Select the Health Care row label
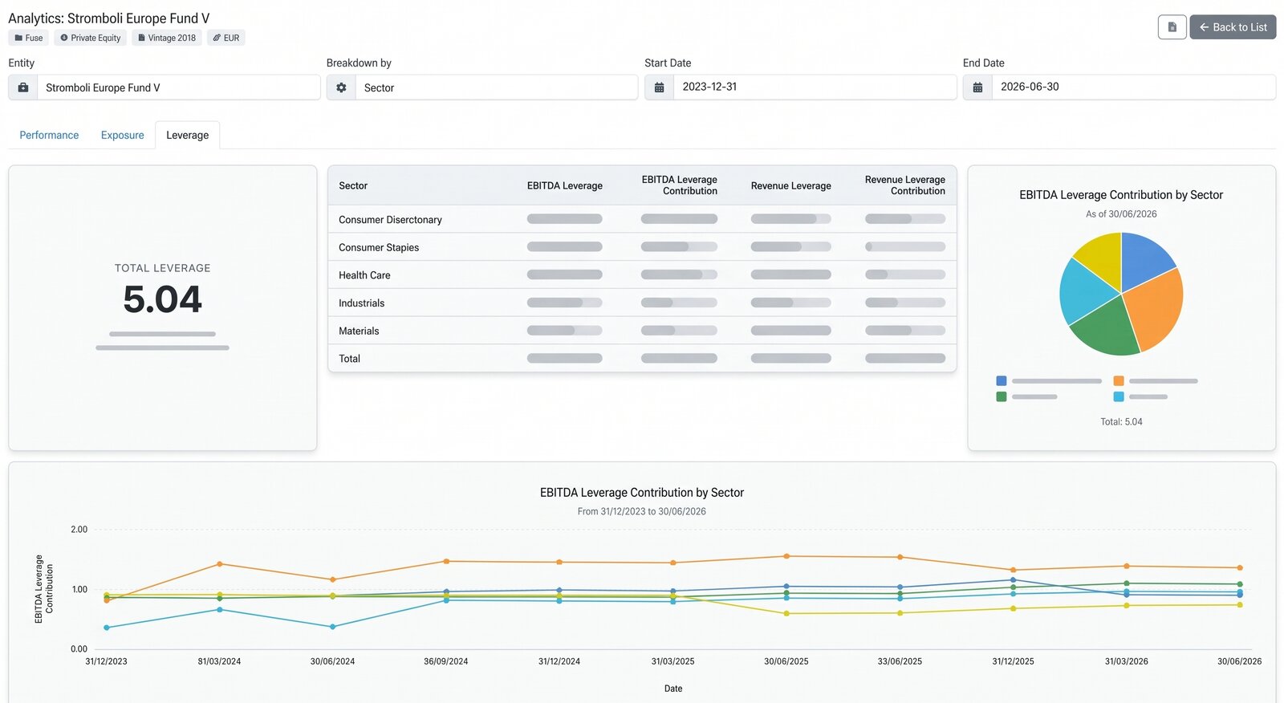The width and height of the screenshot is (1284, 703). click(x=364, y=275)
